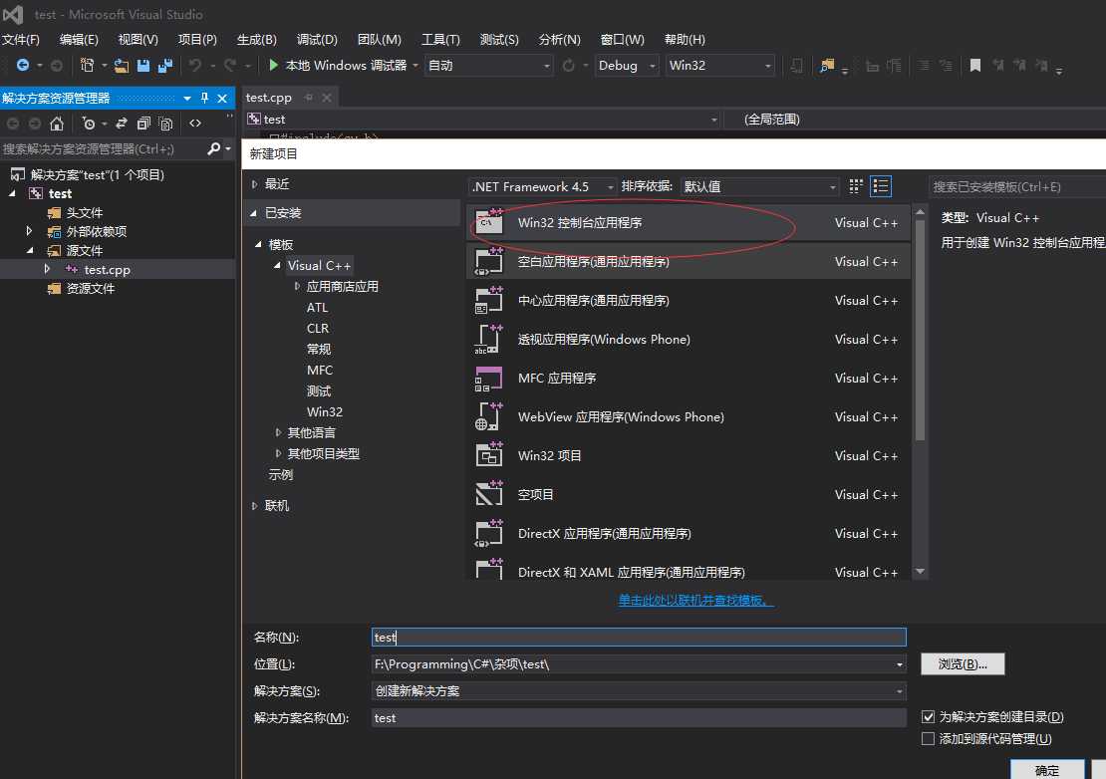Open the 调试(D) menu
The image size is (1106, 779).
tap(317, 40)
